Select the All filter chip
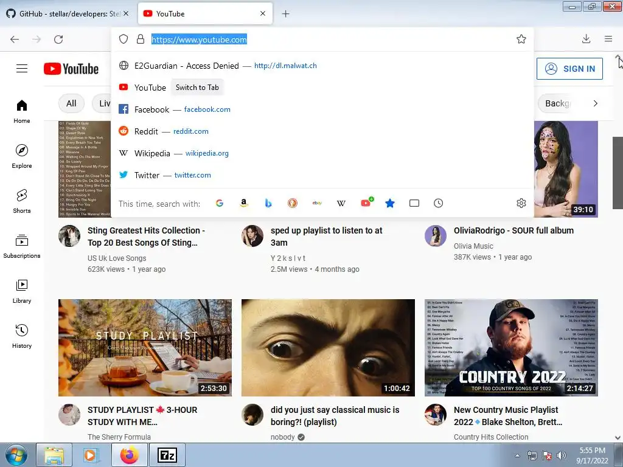 tap(71, 103)
